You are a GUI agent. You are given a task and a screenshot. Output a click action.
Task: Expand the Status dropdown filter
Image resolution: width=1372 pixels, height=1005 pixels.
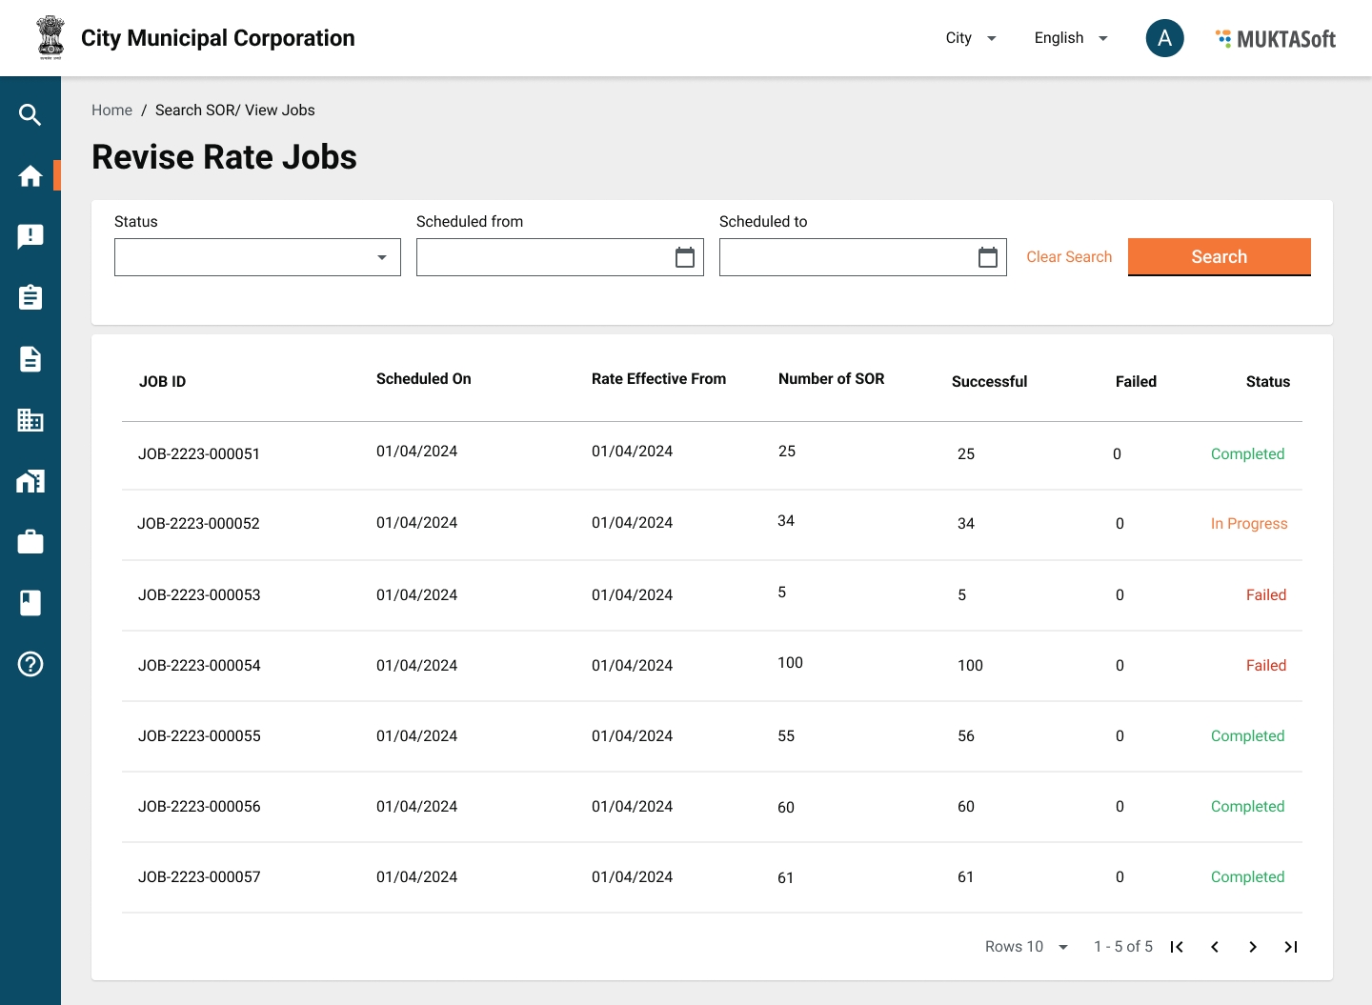pyautogui.click(x=257, y=257)
